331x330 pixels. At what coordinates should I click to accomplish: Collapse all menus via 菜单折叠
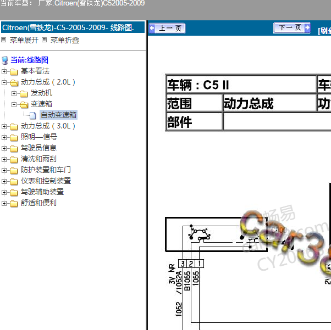65,40
